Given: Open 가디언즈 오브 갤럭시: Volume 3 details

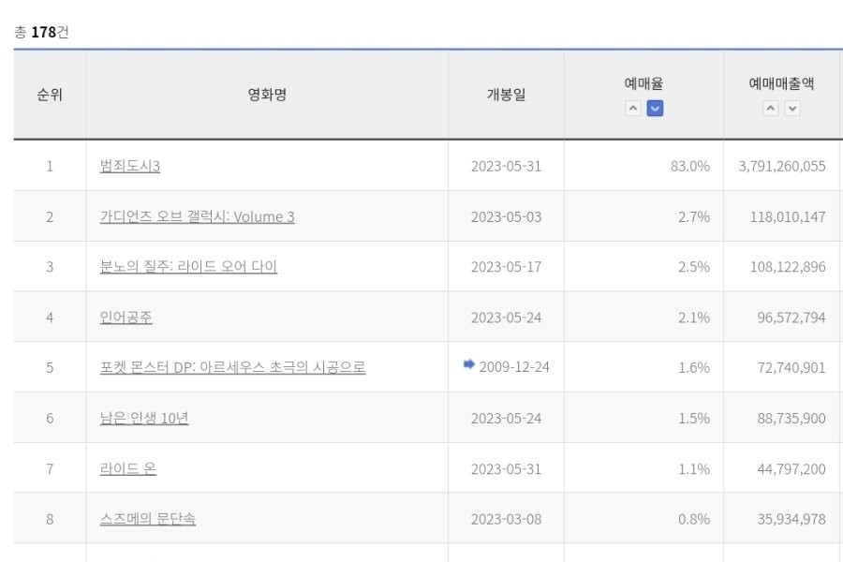Looking at the screenshot, I should (197, 216).
